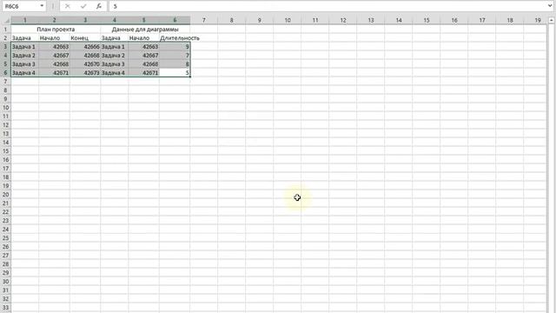Select column header 6

(x=175, y=20)
